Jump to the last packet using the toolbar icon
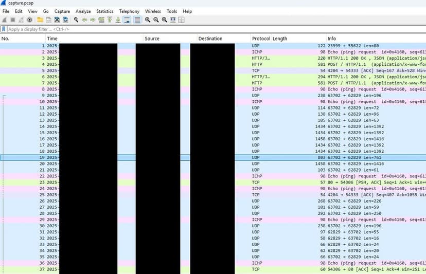Image resolution: width=426 pixels, height=274 pixels. coord(118,20)
